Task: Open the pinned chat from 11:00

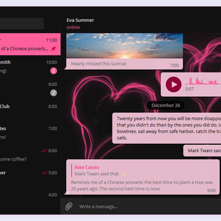Action: pyautogui.click(x=30, y=44)
